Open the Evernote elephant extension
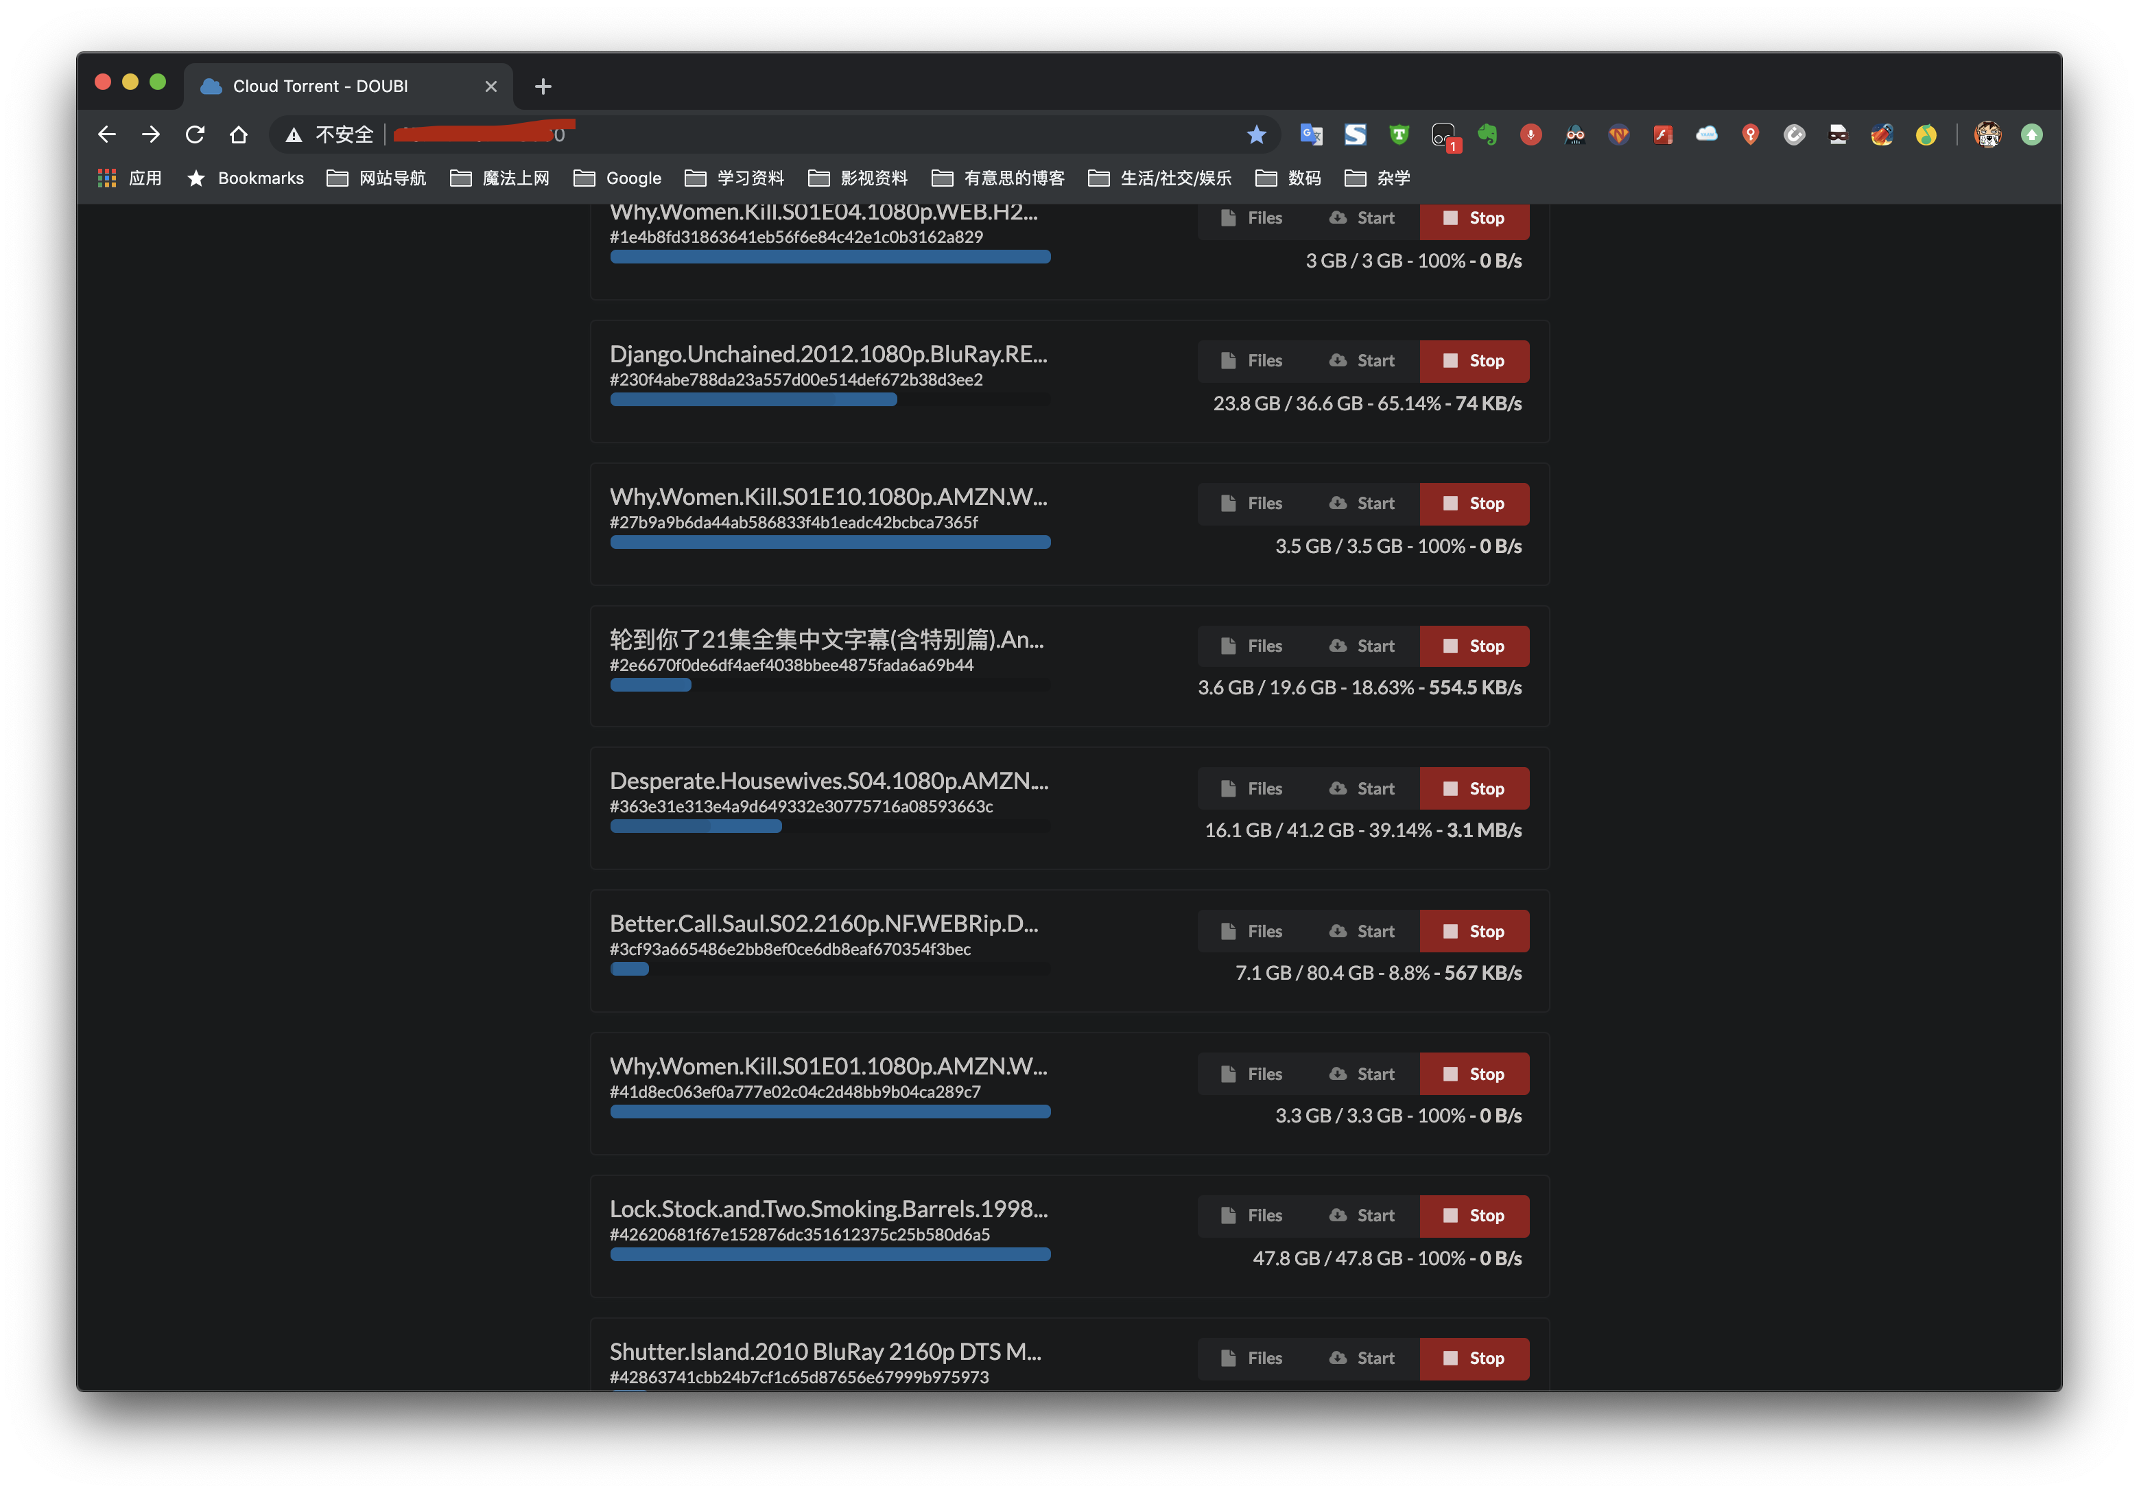 pos(1487,135)
